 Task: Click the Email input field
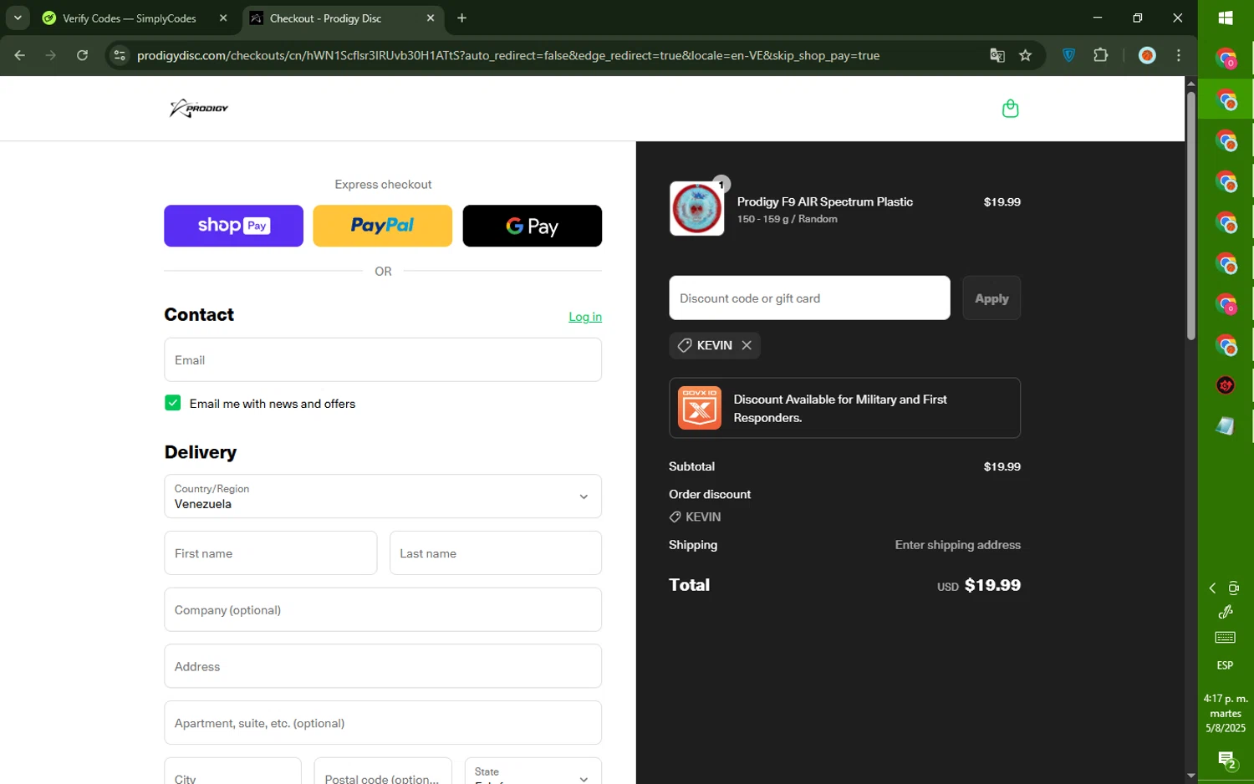(x=383, y=360)
